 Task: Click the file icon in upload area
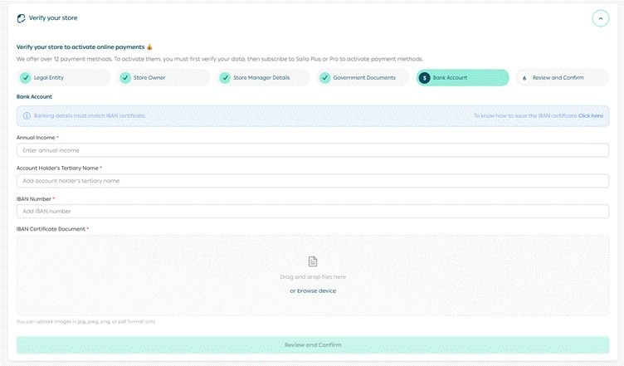[313, 261]
